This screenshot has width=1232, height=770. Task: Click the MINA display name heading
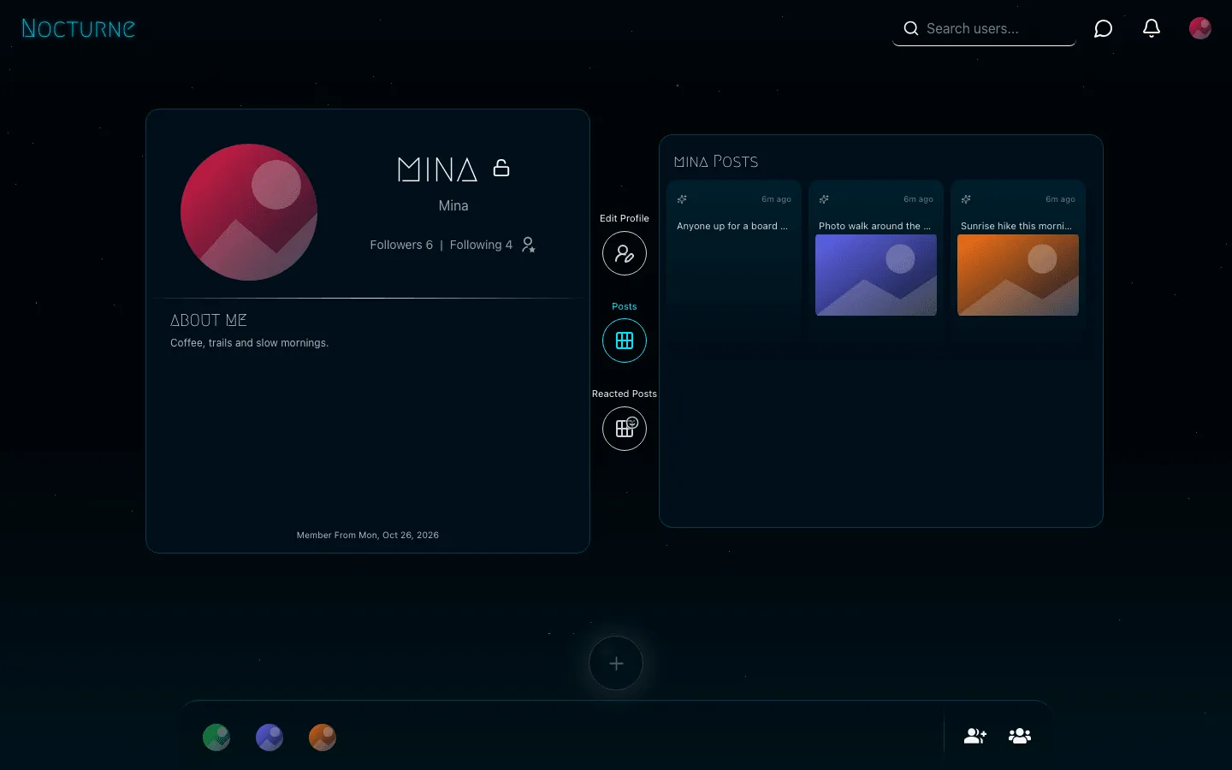437,169
